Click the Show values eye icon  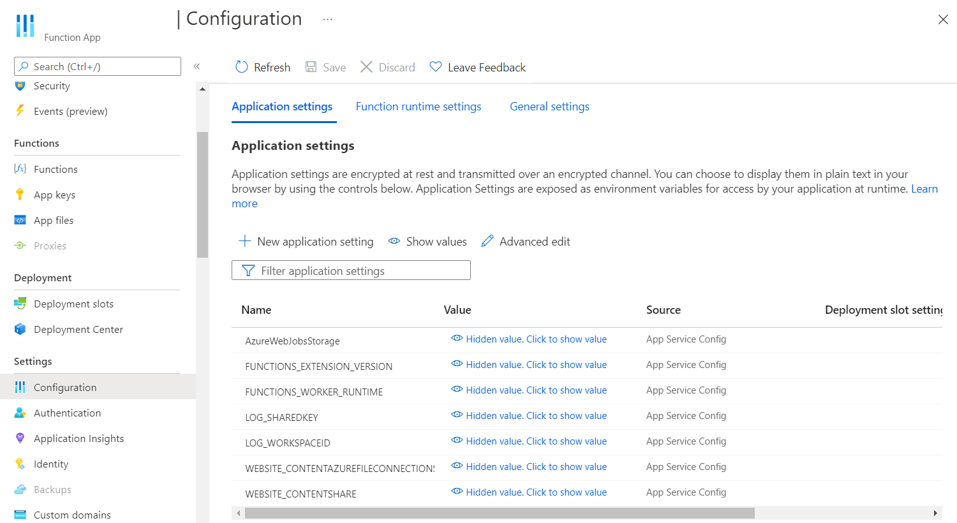pyautogui.click(x=395, y=241)
